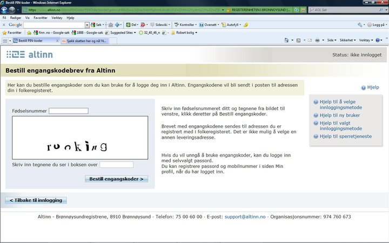Click the AOL Søk search box
389x243 pixels.
[x=345, y=10]
